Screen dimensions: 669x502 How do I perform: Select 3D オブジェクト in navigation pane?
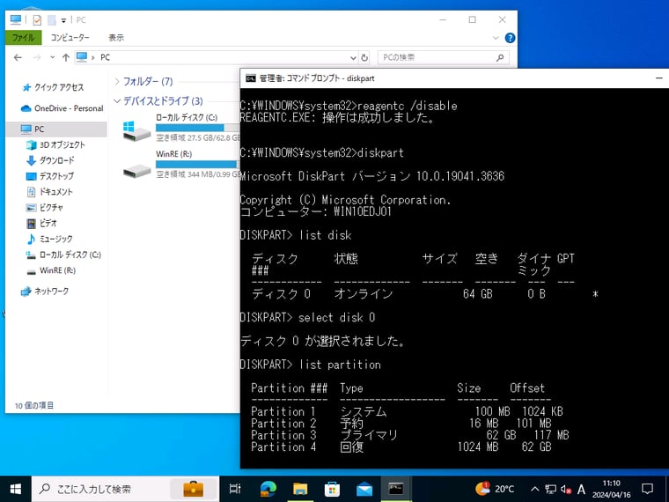click(55, 144)
